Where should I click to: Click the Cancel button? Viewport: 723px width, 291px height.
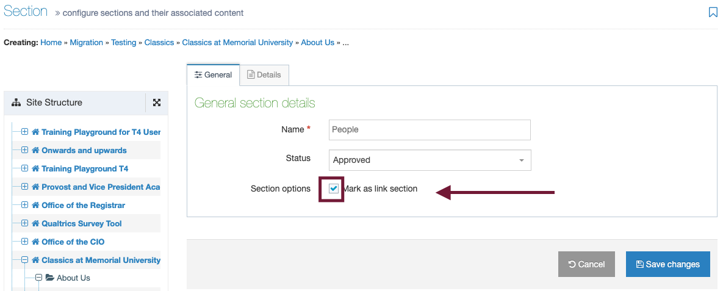point(586,264)
